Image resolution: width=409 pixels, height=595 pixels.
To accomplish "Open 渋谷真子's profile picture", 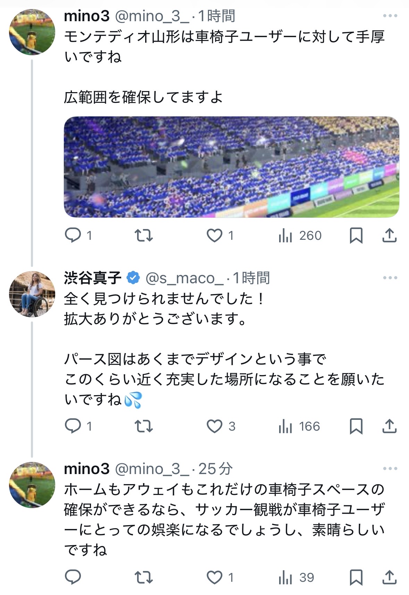I will click(x=32, y=294).
